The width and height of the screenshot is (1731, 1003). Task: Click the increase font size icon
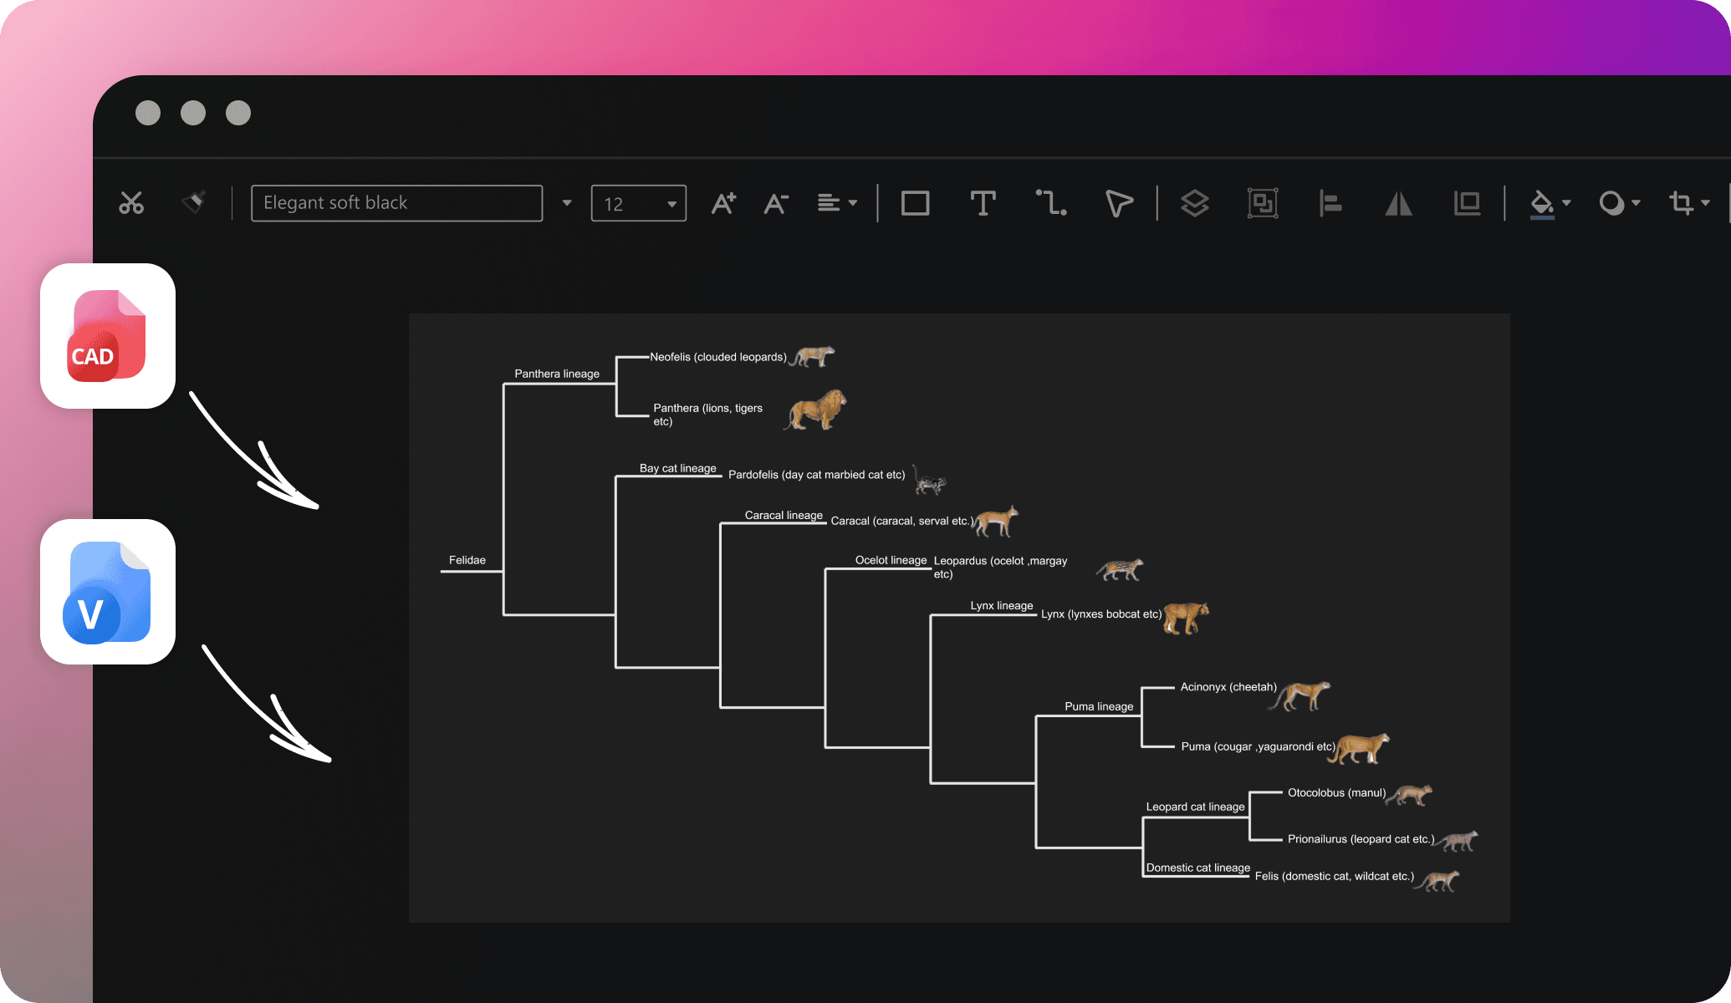(723, 203)
